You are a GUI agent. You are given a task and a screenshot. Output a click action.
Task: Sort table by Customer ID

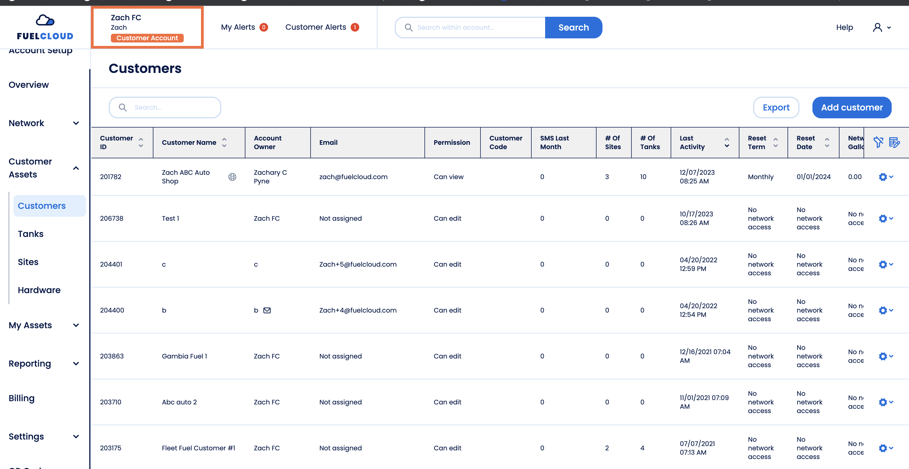(x=141, y=142)
